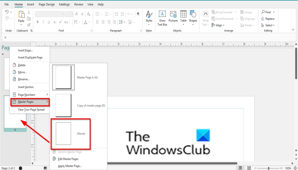This screenshot has height=170, width=298.
Task: Click the zoom slider handle
Action: coord(268,168)
